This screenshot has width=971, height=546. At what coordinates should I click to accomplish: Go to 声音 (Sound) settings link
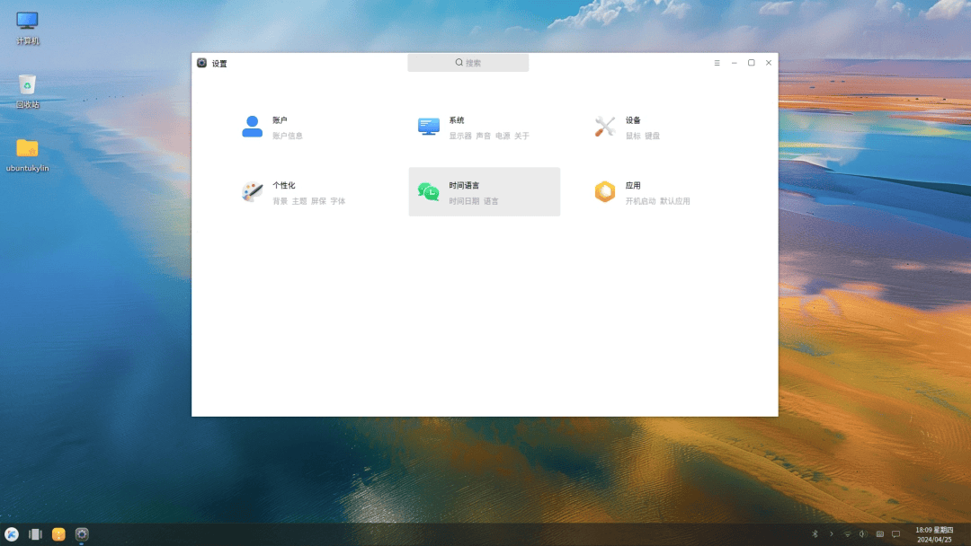(484, 136)
